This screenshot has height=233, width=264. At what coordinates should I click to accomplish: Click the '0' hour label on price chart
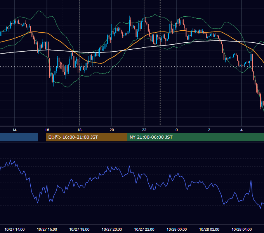tap(177, 130)
